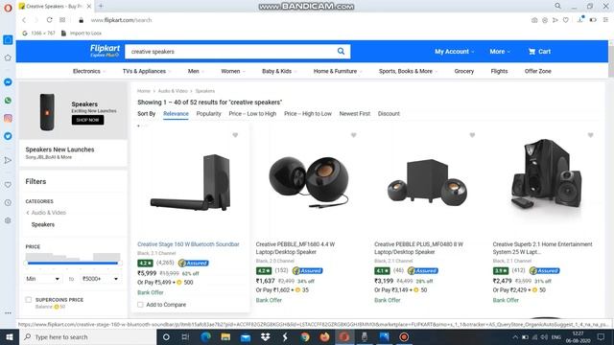This screenshot has height=345, width=614.
Task: Open Chrome from the taskbar
Action: pos(305,336)
